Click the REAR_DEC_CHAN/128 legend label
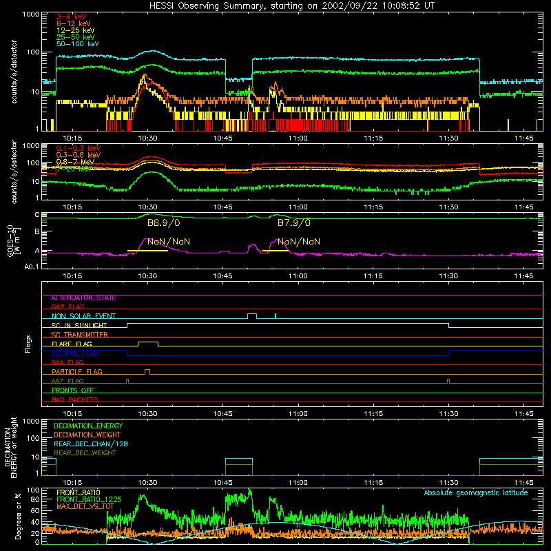Screen dimensions: 551x551 [x=91, y=444]
